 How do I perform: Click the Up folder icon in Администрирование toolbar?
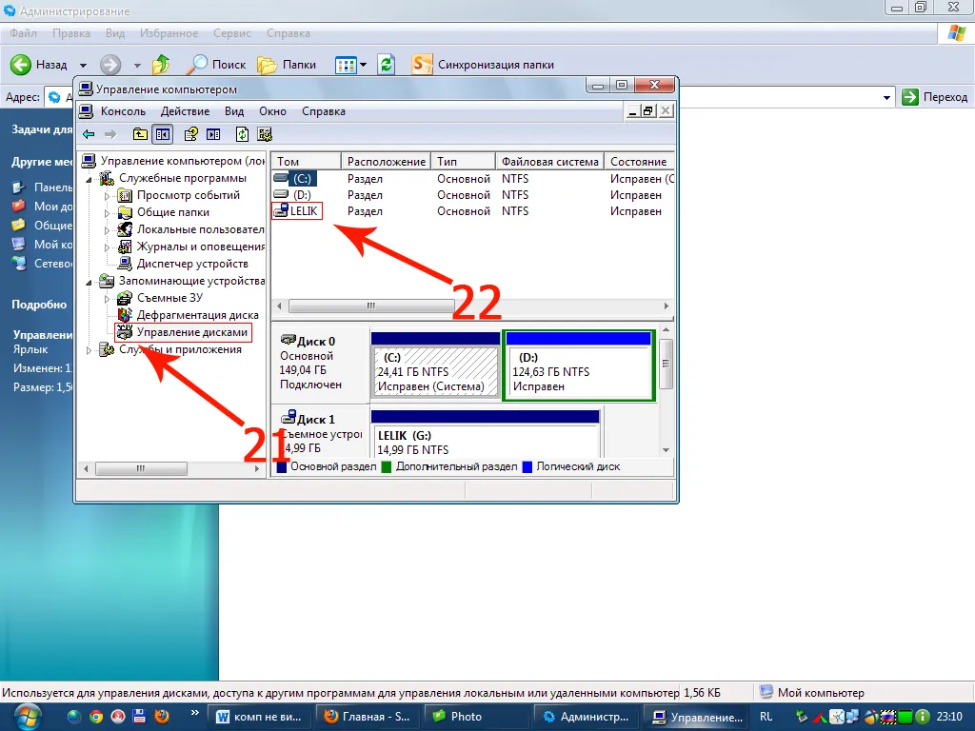coord(161,64)
